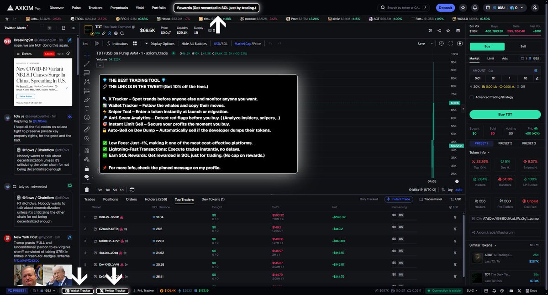This screenshot has height=295, width=548.
Task: Take a chart snapshot with camera icon
Action: 460,43
